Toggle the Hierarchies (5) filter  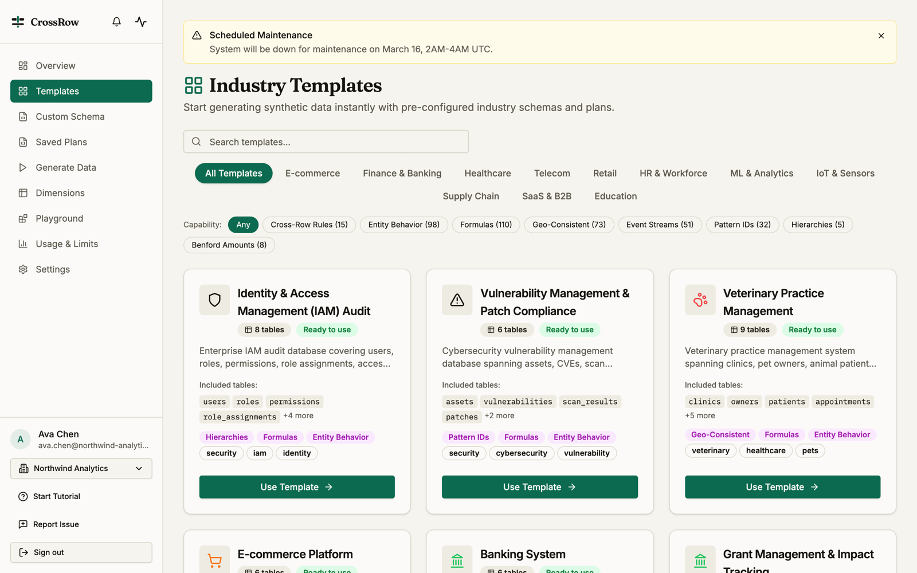coord(818,225)
